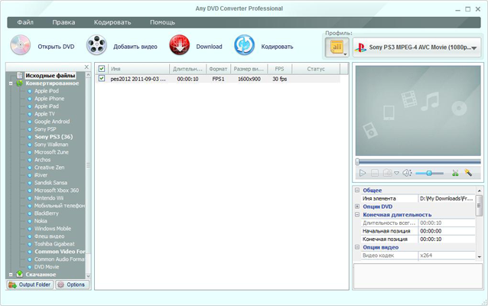Collapse the Скачанное tree node
The width and height of the screenshot is (488, 306).
coord(11,274)
